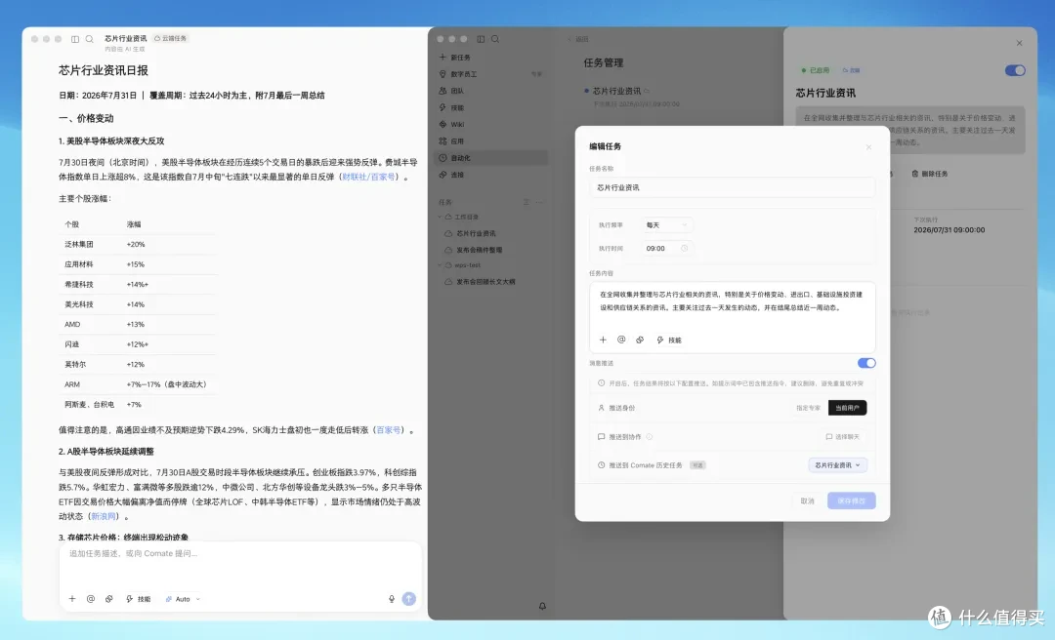Select 芯片行业资讯 task in sidebar tree
This screenshot has width=1055, height=640.
pyautogui.click(x=476, y=233)
